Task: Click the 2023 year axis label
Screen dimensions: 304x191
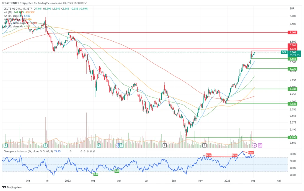Action: [227, 181]
